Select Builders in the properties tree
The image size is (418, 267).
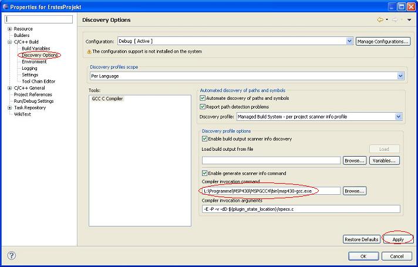coord(22,35)
